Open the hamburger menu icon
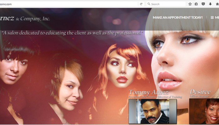The height and width of the screenshot is (125, 219). click(212, 17)
